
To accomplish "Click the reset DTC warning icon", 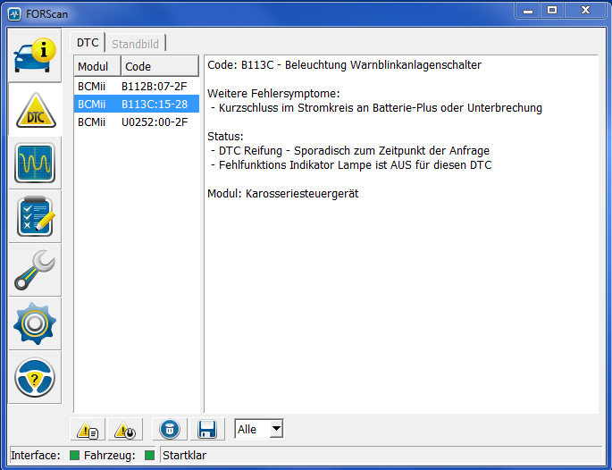I will tap(125, 430).
